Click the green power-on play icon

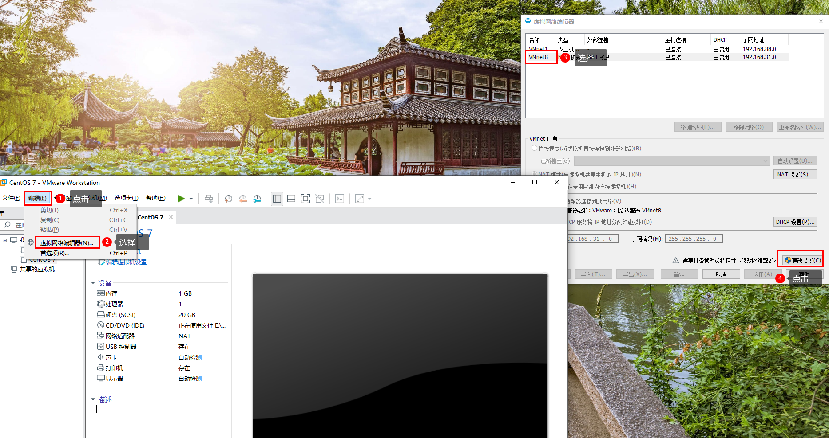(181, 199)
